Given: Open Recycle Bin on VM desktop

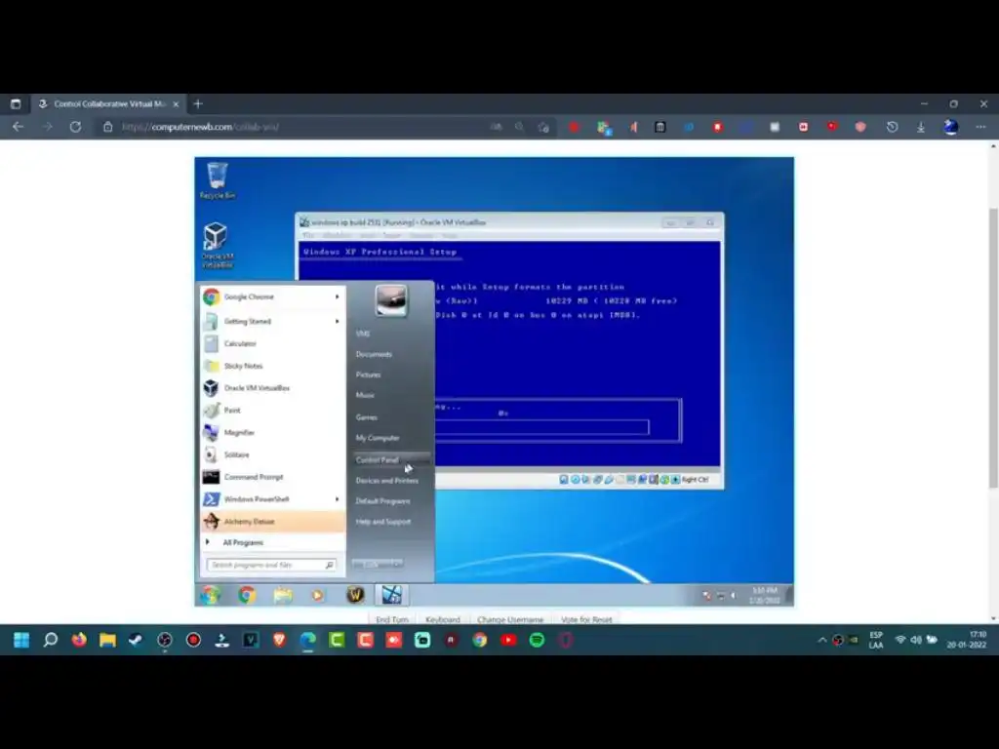Looking at the screenshot, I should [x=218, y=180].
